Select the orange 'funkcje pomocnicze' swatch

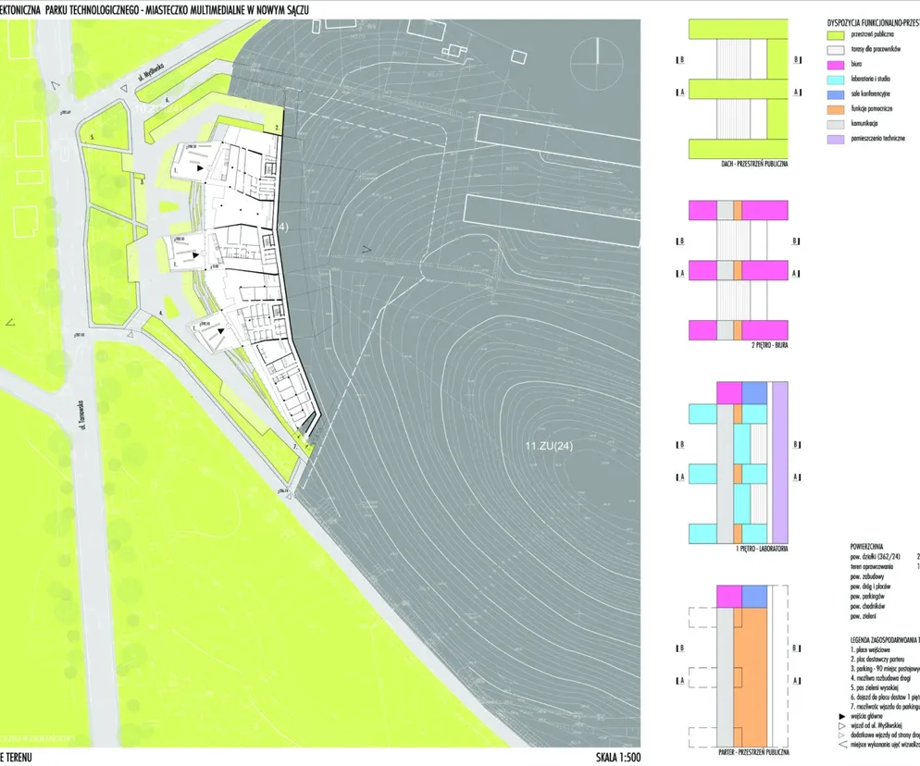pyautogui.click(x=836, y=109)
